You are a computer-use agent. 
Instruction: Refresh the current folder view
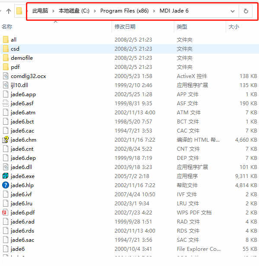pyautogui.click(x=246, y=11)
